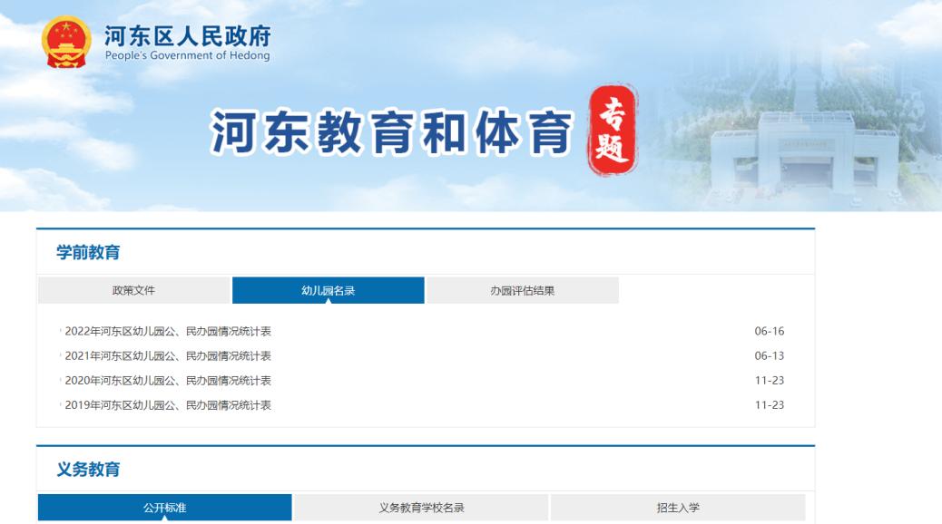The width and height of the screenshot is (942, 524).
Task: Click the 06-16 date of the 2022 entry
Action: point(770,331)
